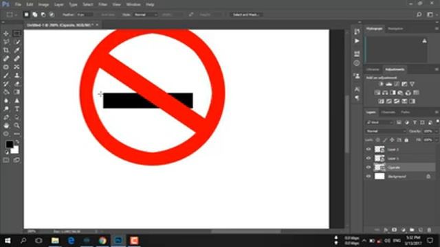
Task: Select the Blur tool
Action: 6,101
